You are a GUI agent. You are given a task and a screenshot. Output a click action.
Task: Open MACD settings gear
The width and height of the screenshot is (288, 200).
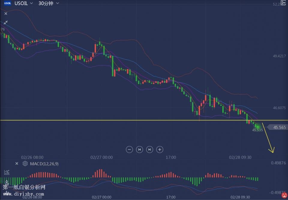tap(25, 164)
